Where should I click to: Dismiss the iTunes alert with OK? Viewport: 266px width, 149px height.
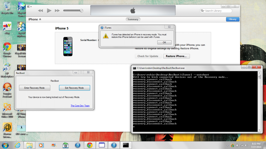tap(164, 42)
